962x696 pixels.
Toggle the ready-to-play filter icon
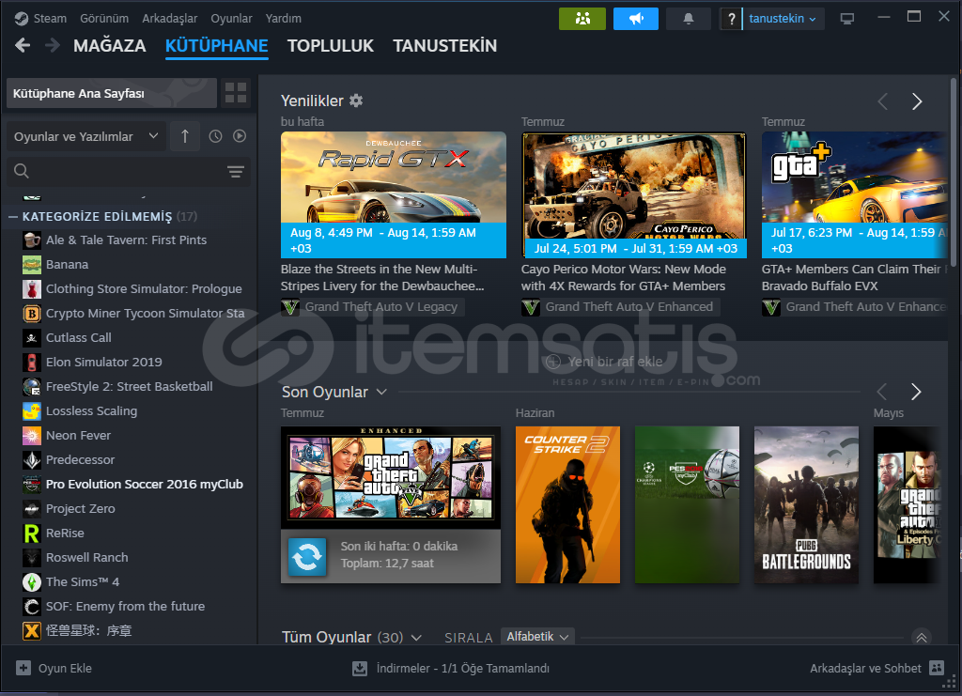[240, 136]
